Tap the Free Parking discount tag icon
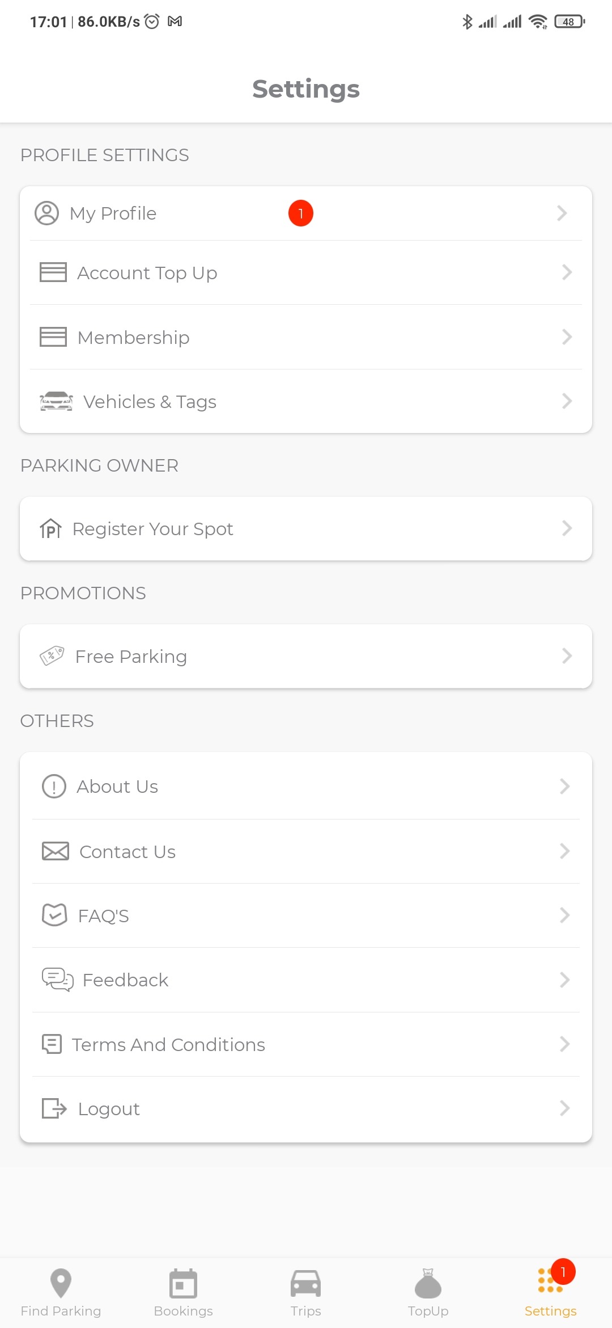Screen dimensions: 612x1328 [52, 656]
